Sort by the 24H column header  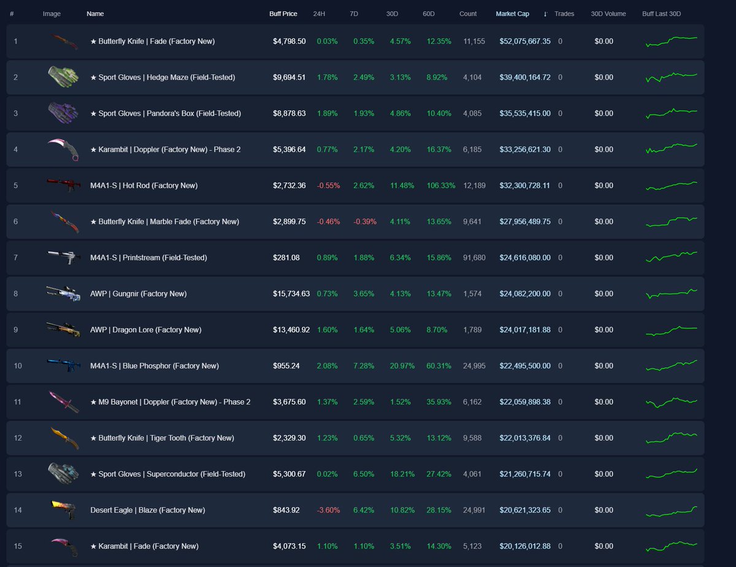[319, 13]
